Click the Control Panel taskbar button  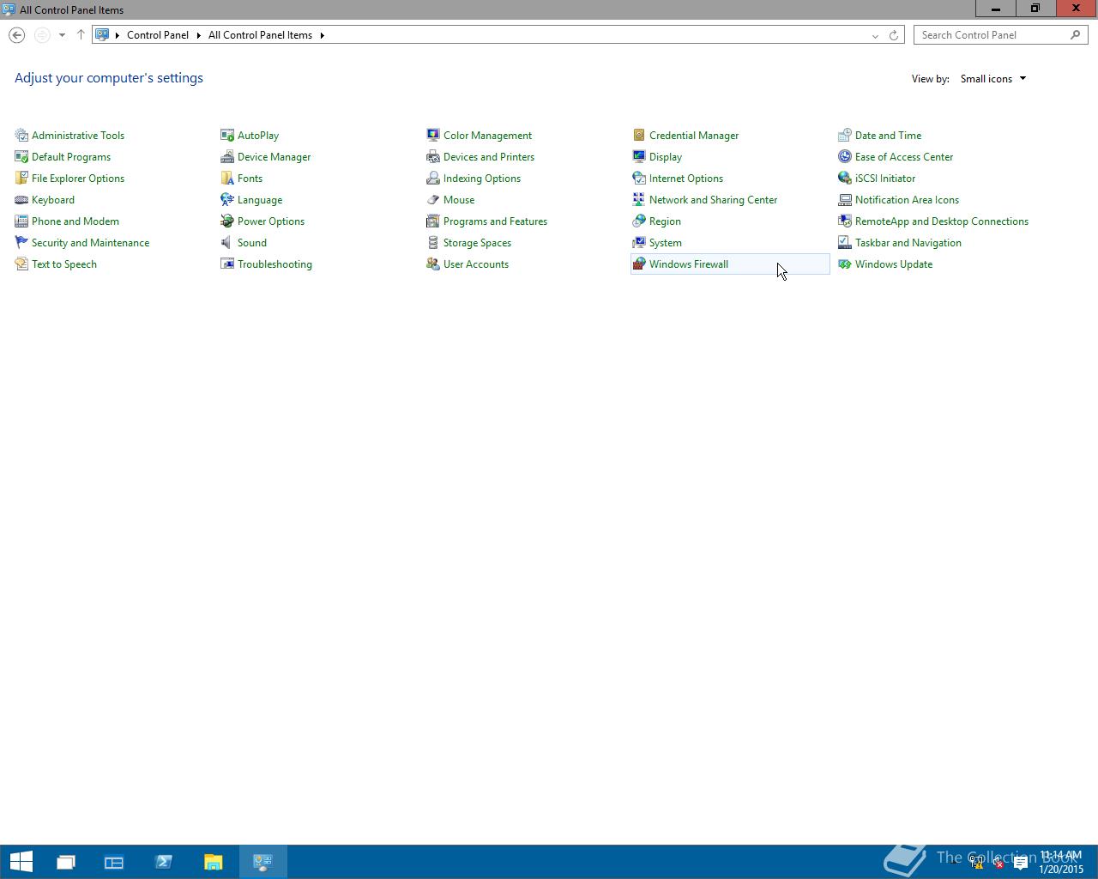pos(263,862)
